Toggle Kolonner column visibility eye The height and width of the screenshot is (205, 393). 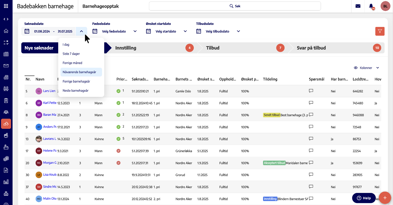pos(356,68)
